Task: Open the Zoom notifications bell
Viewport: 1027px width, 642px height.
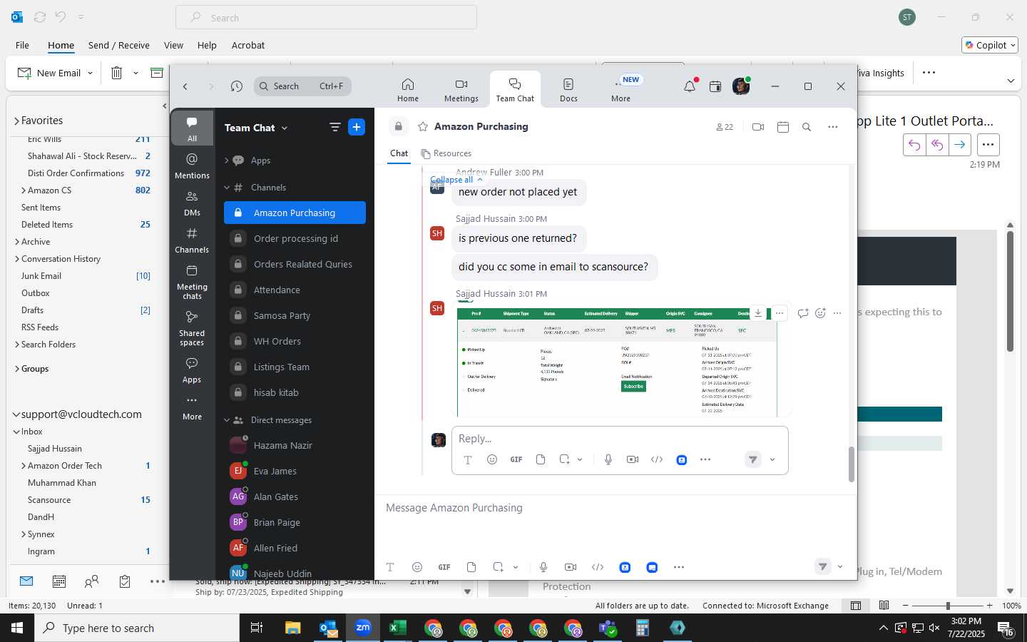Action: pyautogui.click(x=690, y=86)
